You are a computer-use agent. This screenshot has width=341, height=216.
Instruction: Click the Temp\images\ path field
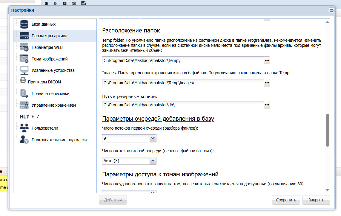[183, 83]
